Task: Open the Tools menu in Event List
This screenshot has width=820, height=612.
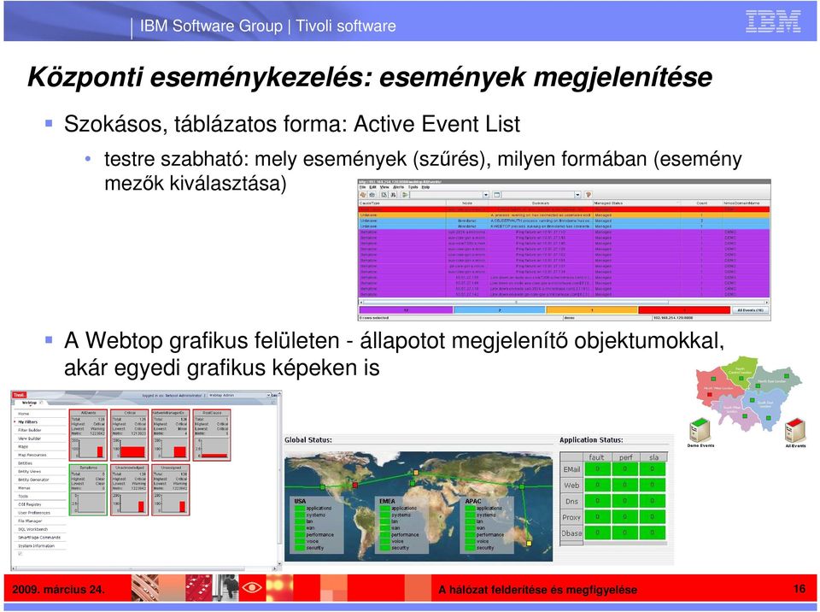Action: point(413,187)
